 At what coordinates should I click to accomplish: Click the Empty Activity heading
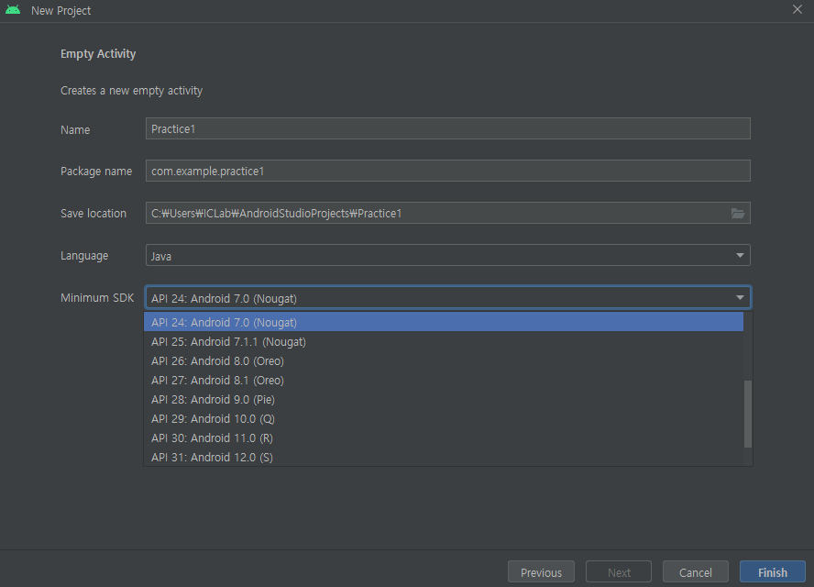(x=98, y=53)
